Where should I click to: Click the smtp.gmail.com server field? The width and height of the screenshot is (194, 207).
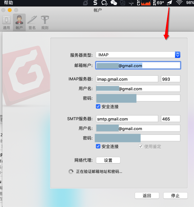coord(127,119)
